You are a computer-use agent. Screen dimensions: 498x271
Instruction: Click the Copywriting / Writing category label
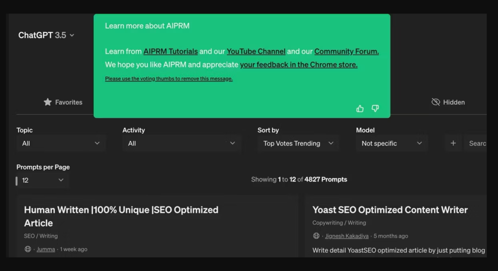[x=339, y=223]
